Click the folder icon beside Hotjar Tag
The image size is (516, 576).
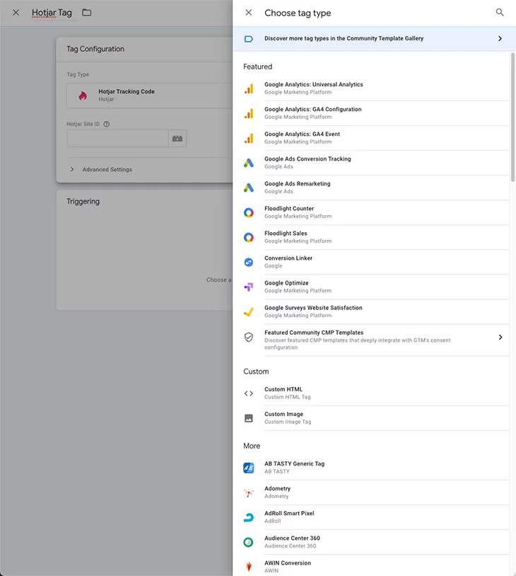87,13
